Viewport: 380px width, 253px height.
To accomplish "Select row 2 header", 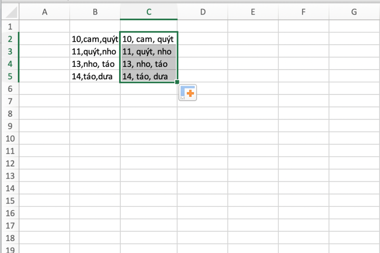I will [10, 39].
